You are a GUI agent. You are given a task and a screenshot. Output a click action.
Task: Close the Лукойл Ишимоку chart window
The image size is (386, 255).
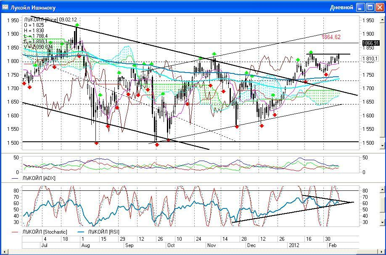point(380,8)
